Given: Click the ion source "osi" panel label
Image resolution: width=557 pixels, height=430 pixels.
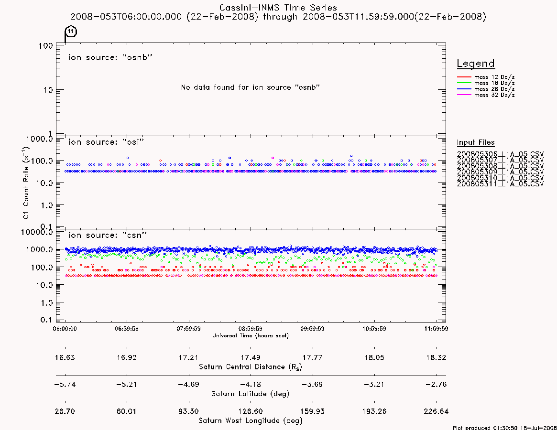Looking at the screenshot, I should pos(106,142).
